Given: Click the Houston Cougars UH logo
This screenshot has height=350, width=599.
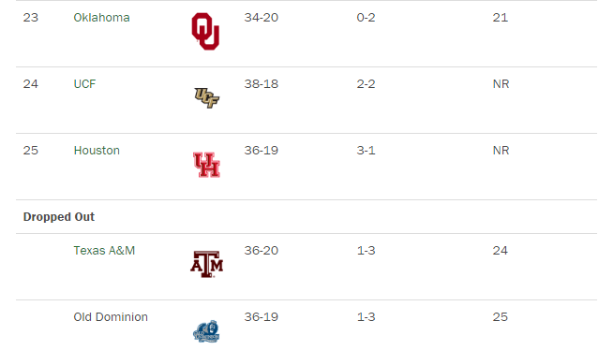Looking at the screenshot, I should tap(206, 165).
